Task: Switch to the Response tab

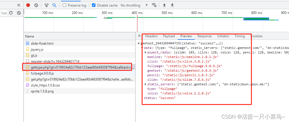Action: click(204, 36)
